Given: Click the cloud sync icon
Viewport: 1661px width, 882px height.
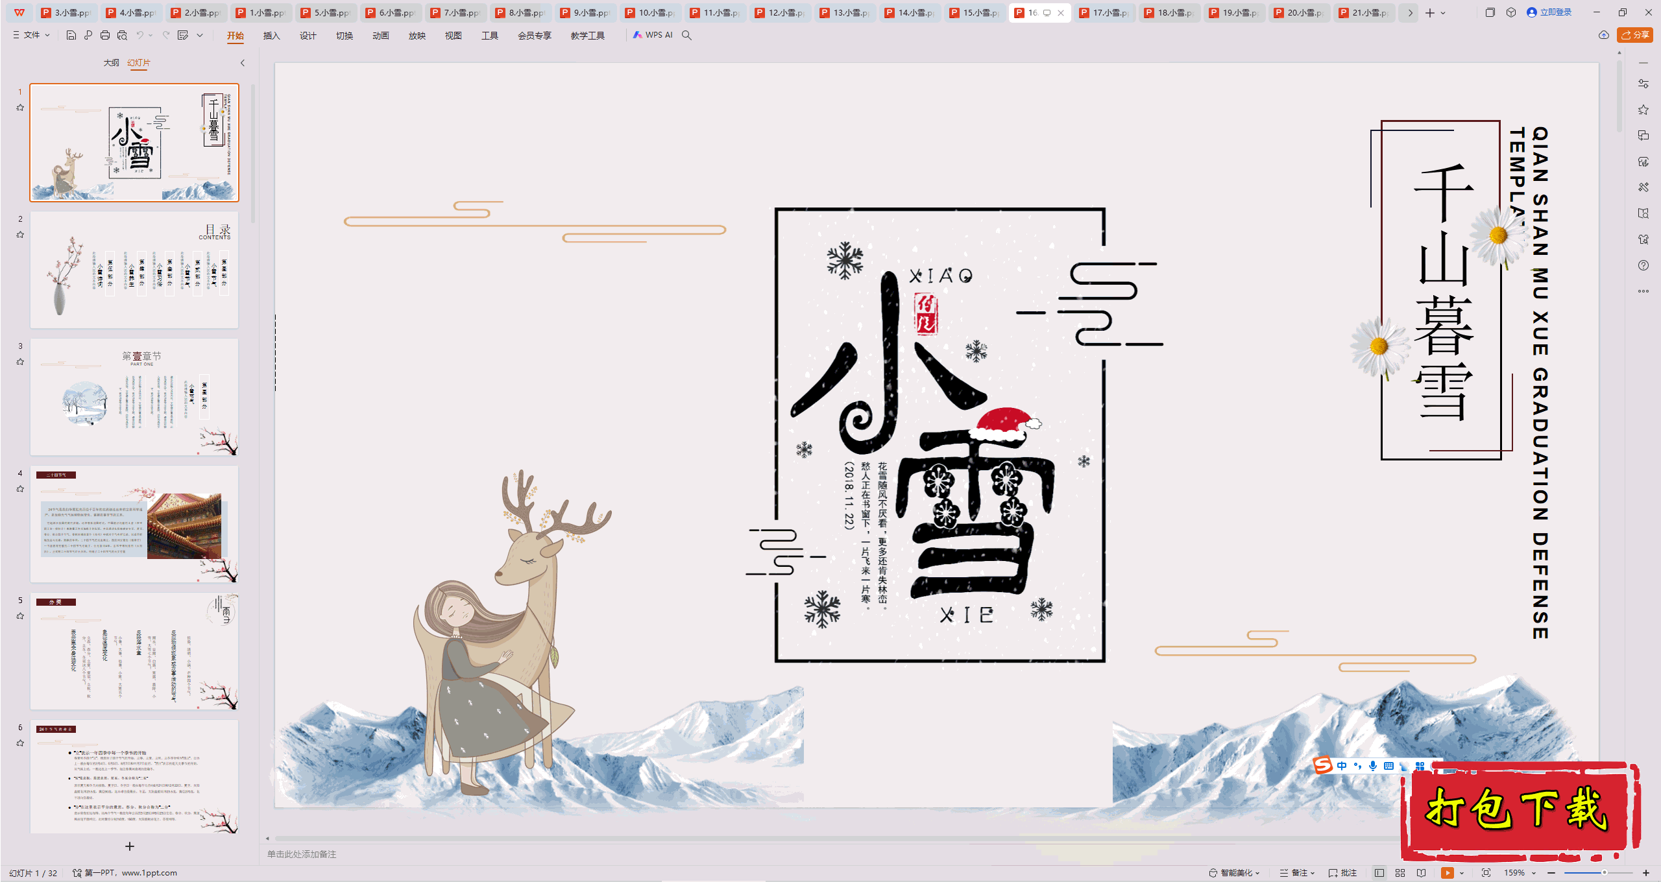Looking at the screenshot, I should (1604, 35).
